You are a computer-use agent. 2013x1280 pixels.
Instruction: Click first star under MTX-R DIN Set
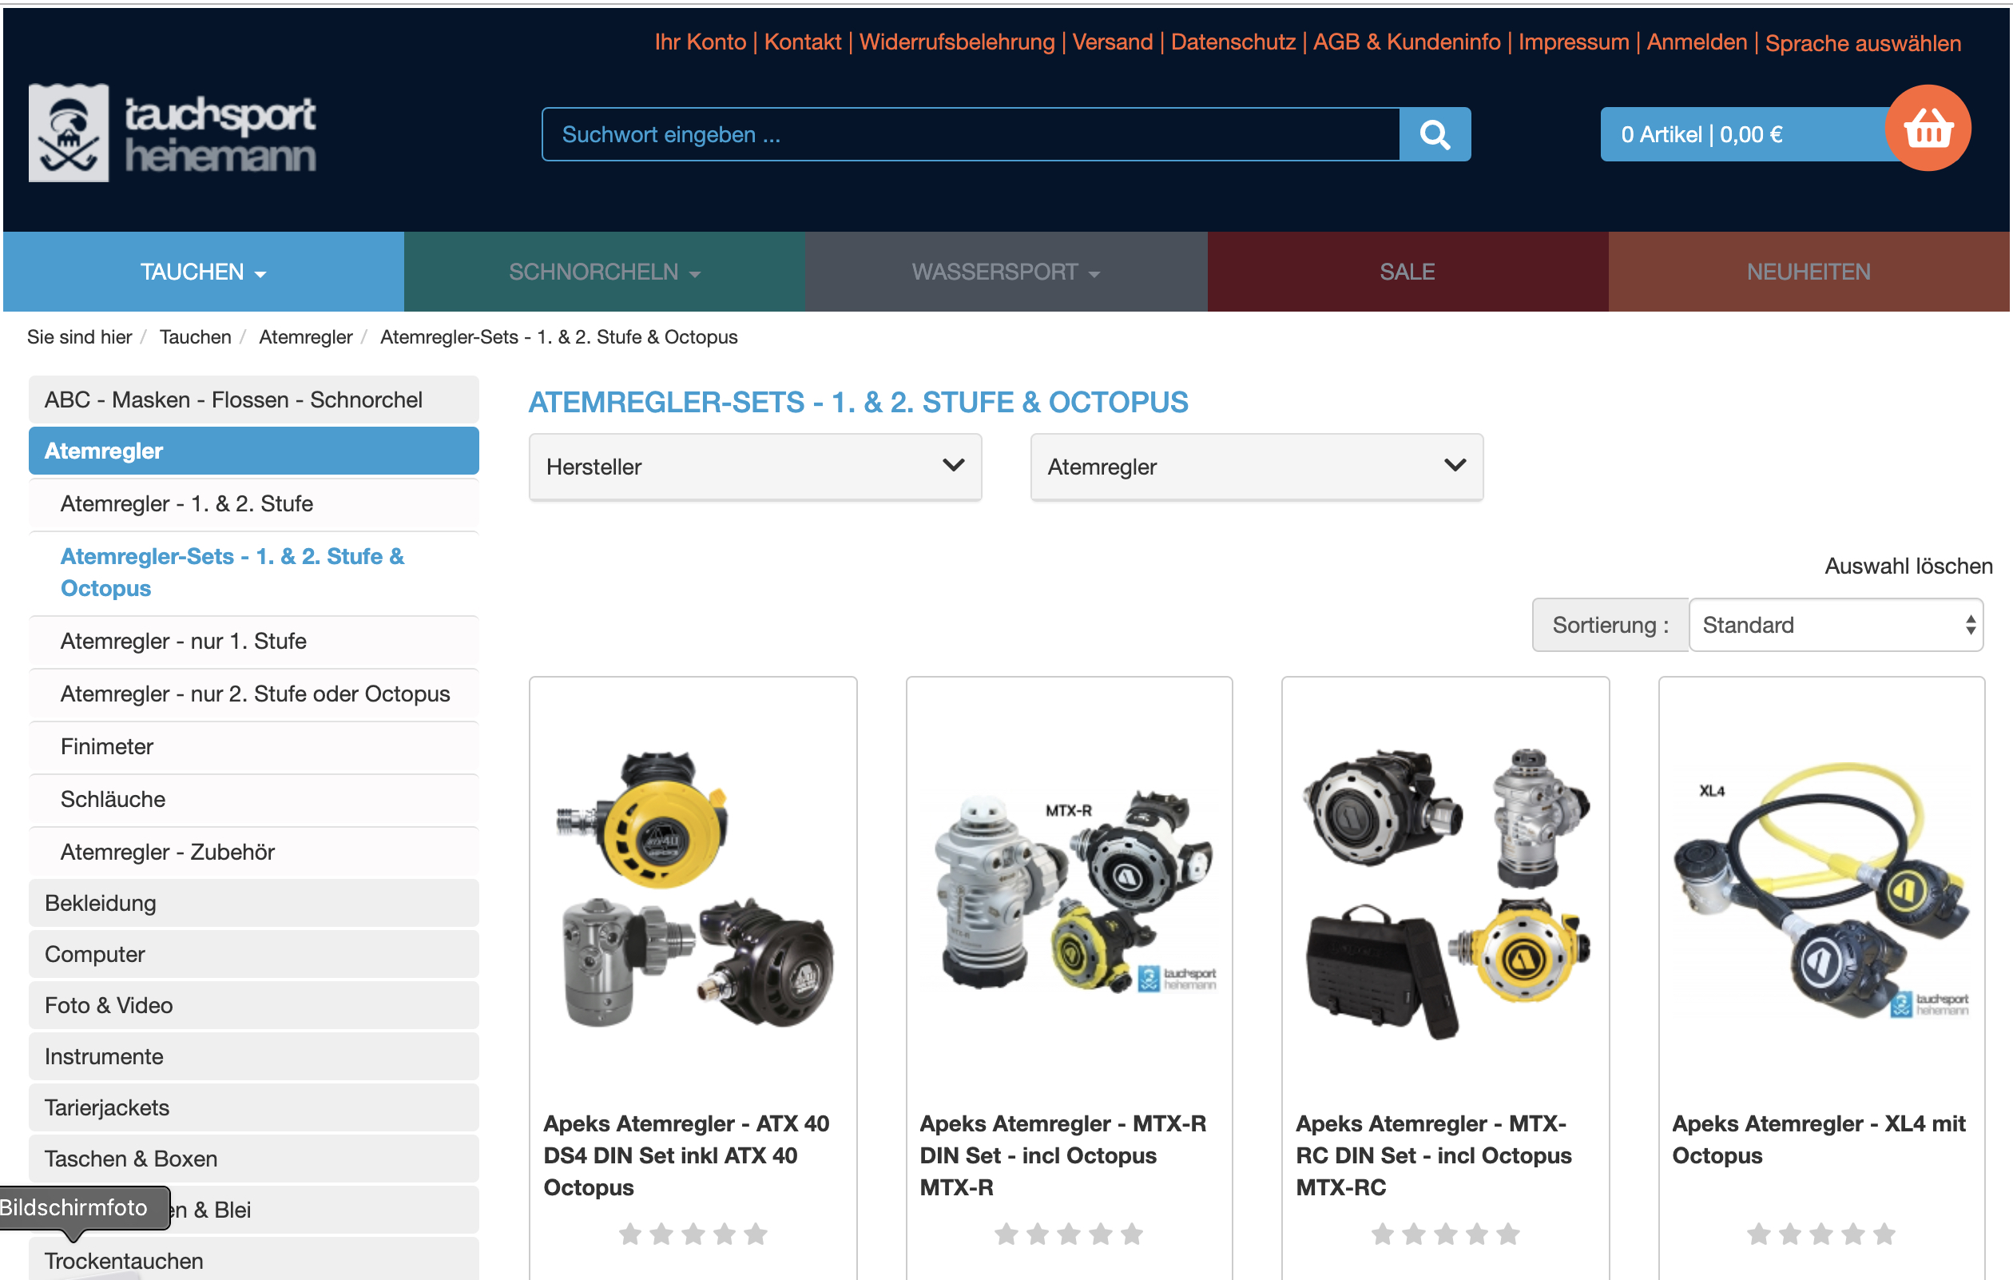[x=1007, y=1233]
